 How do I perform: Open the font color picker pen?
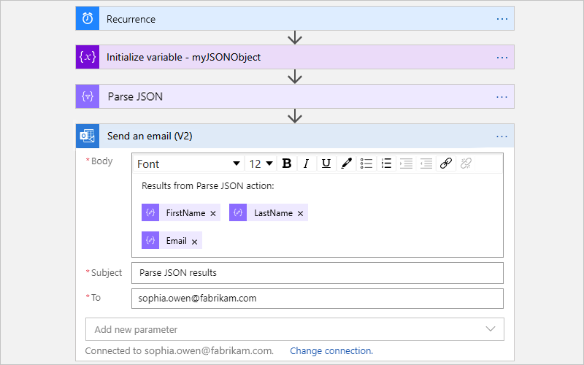click(347, 164)
